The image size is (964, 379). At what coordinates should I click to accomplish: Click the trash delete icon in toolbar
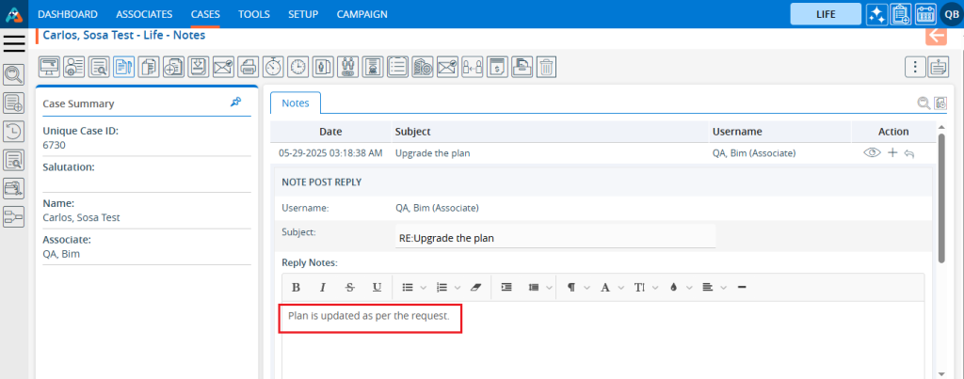[x=546, y=67]
